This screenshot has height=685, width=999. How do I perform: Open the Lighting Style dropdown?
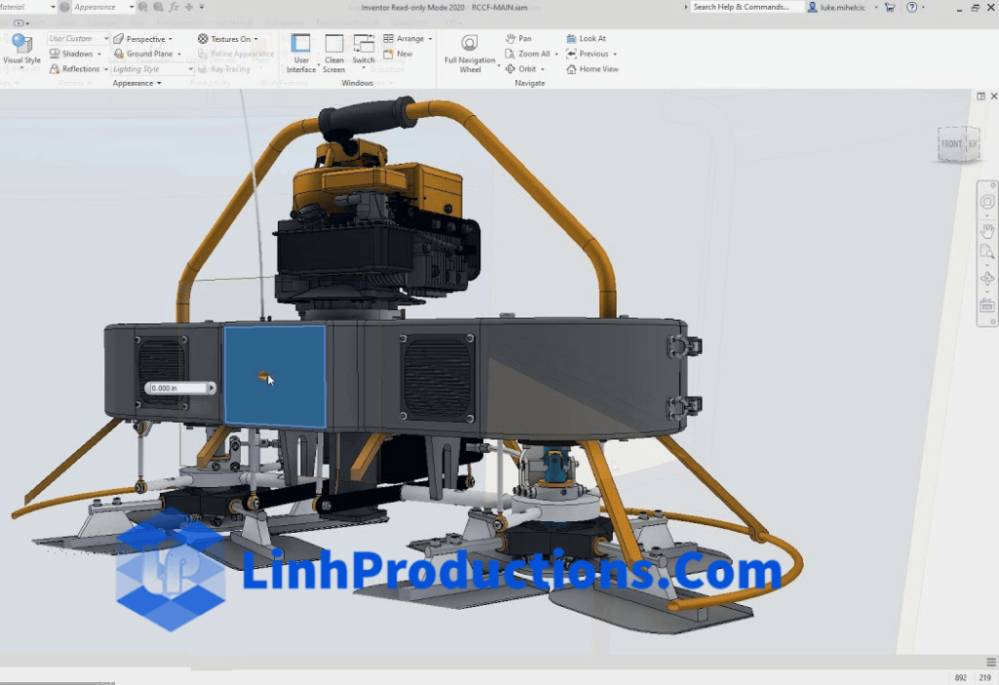coord(190,69)
